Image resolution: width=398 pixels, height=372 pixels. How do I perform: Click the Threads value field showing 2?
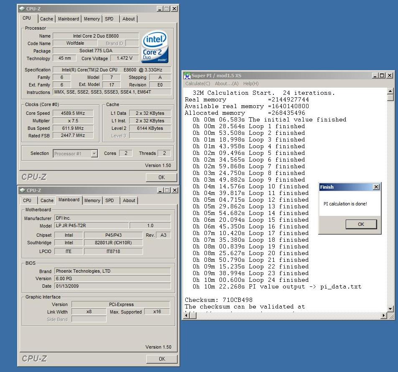coord(164,153)
